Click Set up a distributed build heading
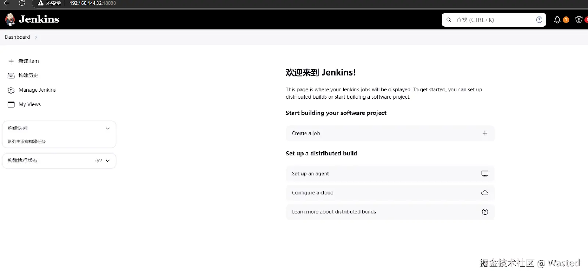This screenshot has width=588, height=276. 321,154
